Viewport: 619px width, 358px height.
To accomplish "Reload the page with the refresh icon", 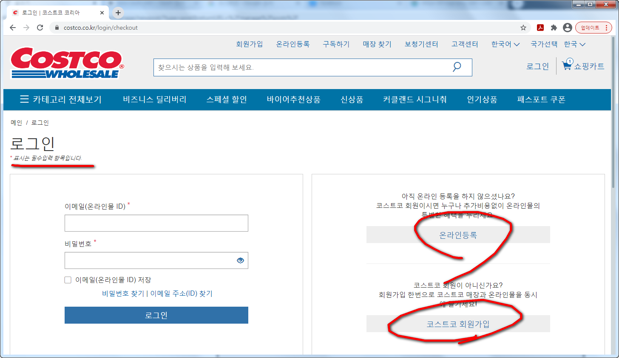I will point(40,28).
